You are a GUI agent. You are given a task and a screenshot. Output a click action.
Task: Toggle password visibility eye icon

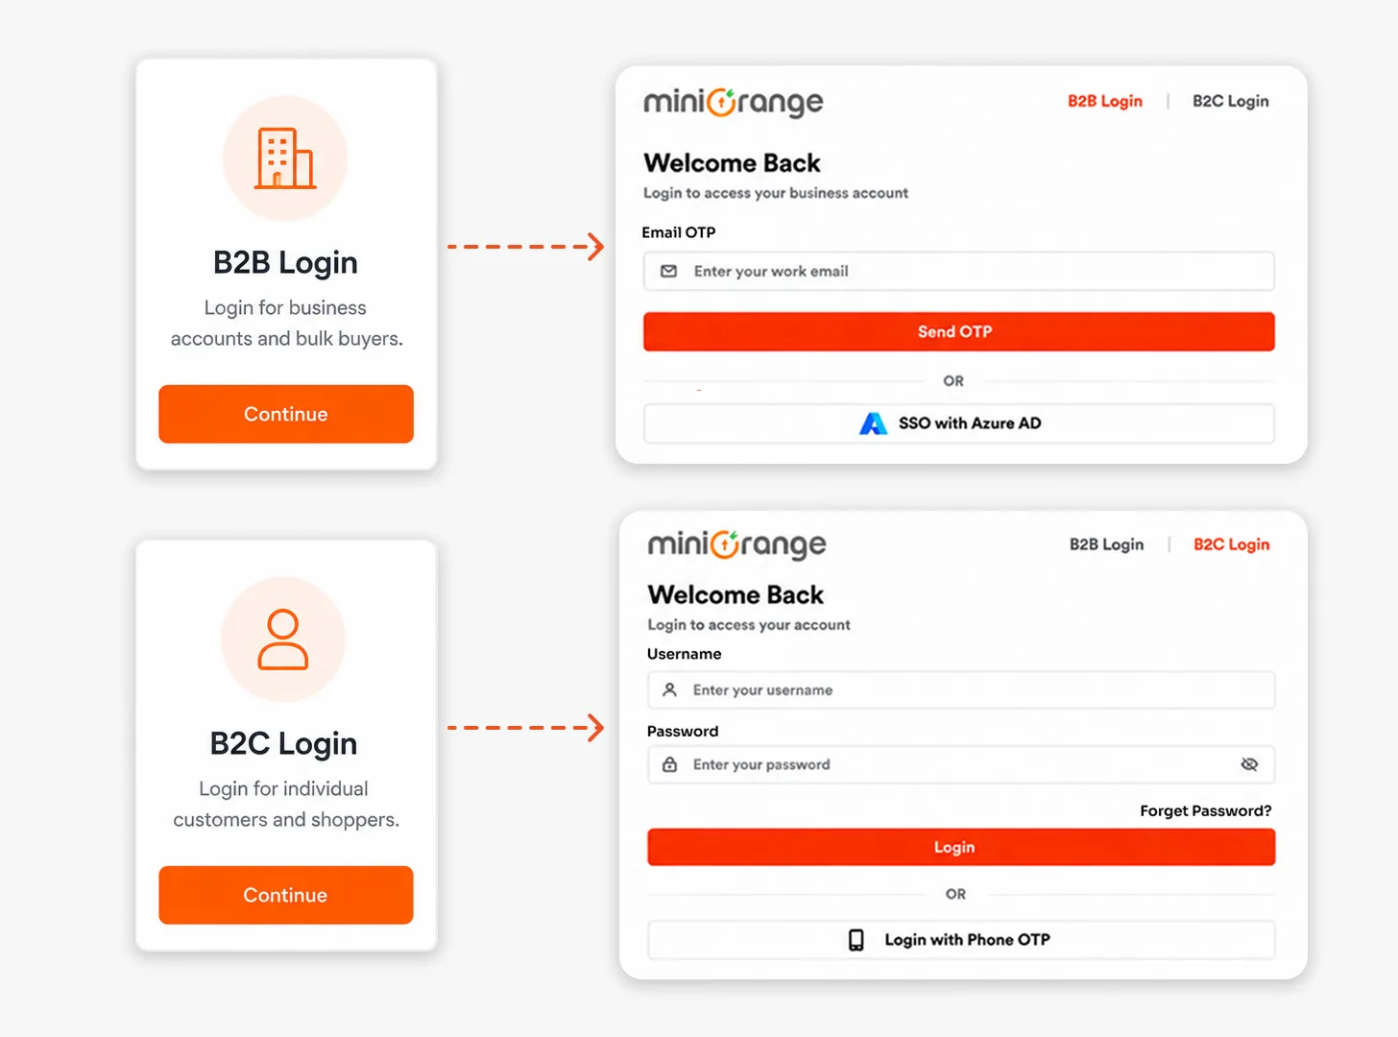(x=1249, y=764)
